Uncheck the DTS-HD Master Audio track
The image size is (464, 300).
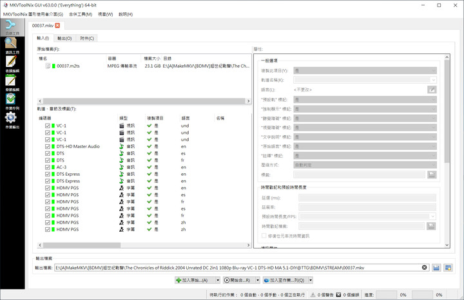[48, 146]
